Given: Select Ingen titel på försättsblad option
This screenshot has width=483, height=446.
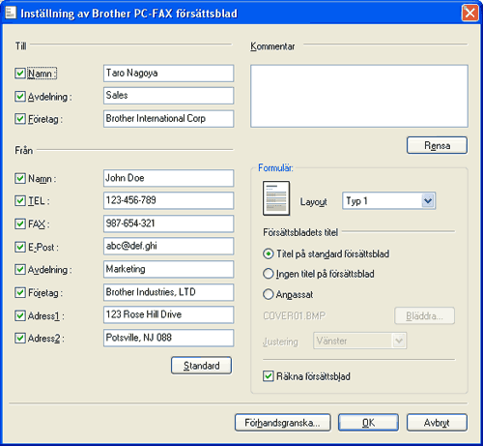Looking at the screenshot, I should coord(268,274).
